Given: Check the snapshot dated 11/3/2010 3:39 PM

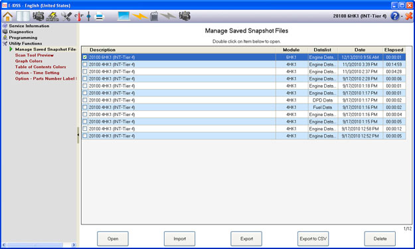Looking at the screenshot, I should (85, 64).
